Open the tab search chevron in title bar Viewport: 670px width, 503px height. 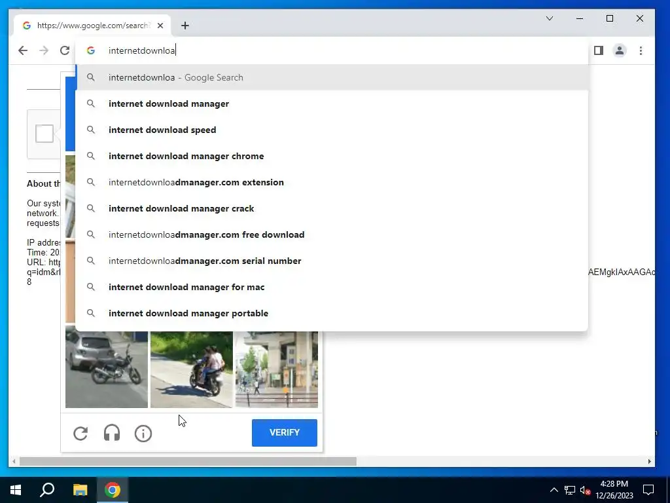click(x=550, y=18)
